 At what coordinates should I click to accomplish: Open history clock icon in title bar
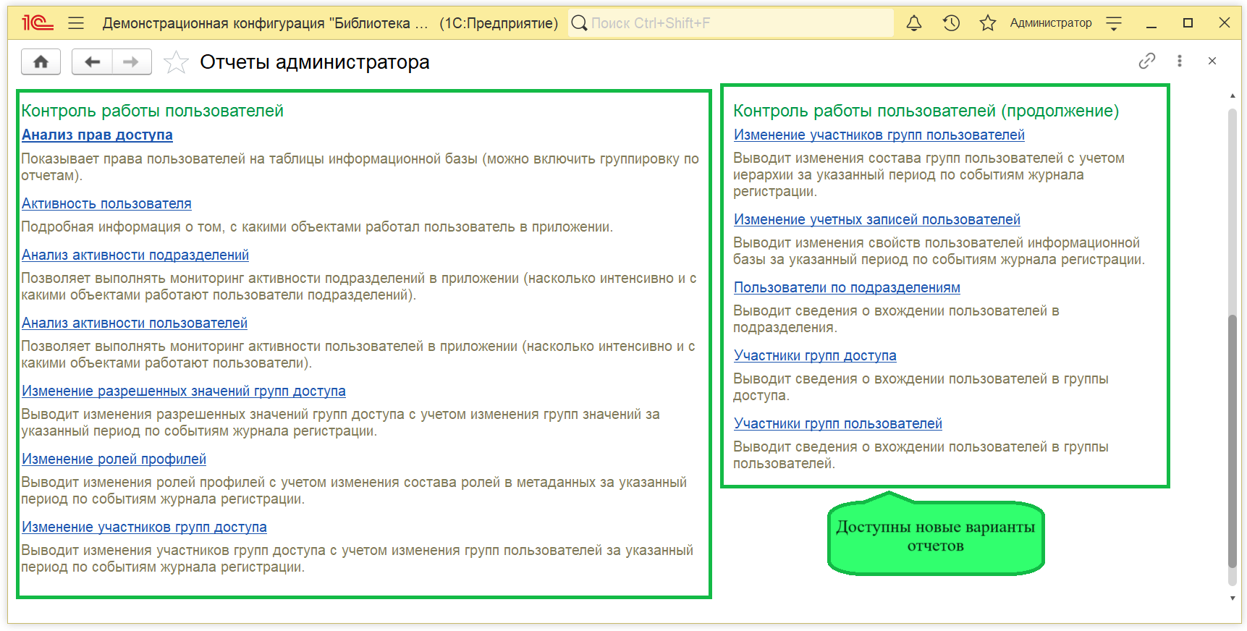click(x=951, y=23)
